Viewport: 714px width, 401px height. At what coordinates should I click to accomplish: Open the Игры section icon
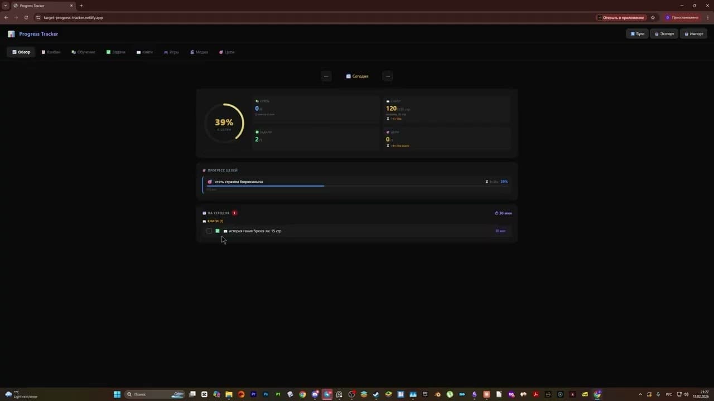point(166,52)
